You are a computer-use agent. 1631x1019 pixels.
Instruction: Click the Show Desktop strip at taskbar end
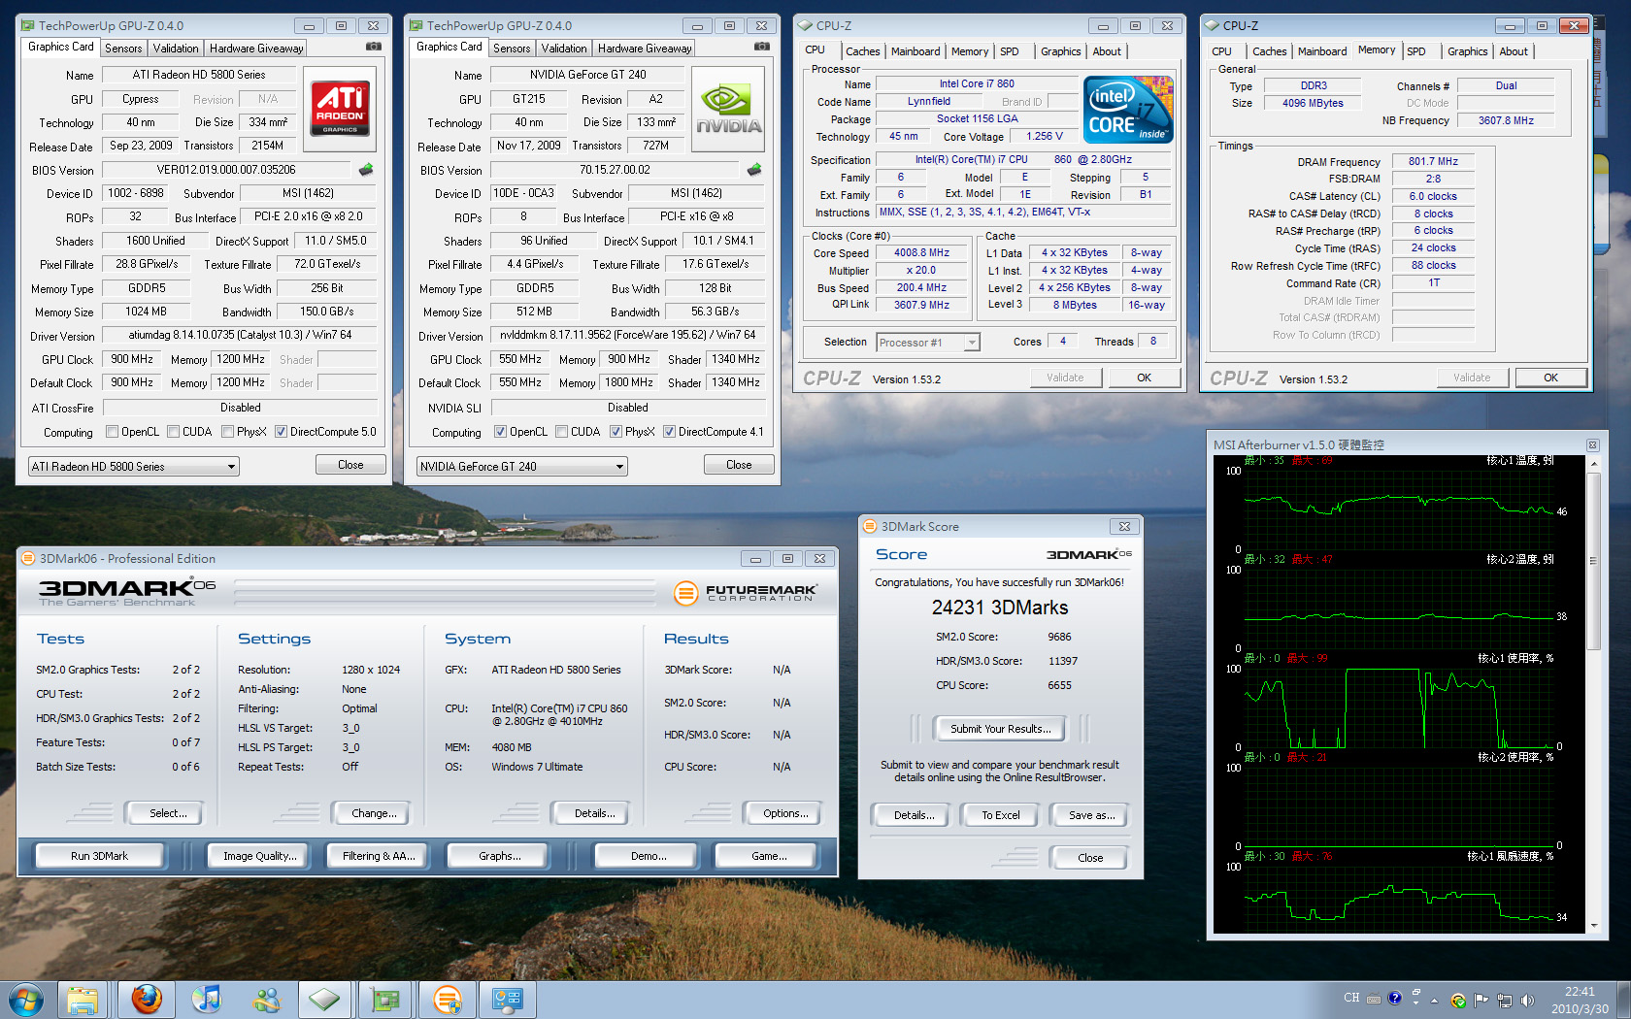(1623, 1000)
